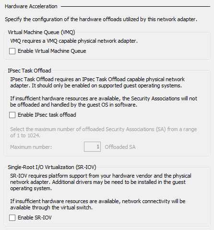Click the 'available through the virtual switch' paragraph
The height and width of the screenshot is (230, 214).
pyautogui.click(x=98, y=204)
